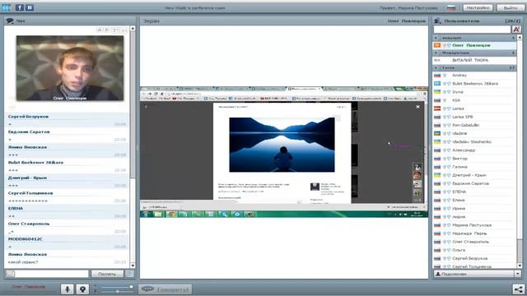Focus the user search input field
Screen dimensions: 527x296
tap(472, 30)
